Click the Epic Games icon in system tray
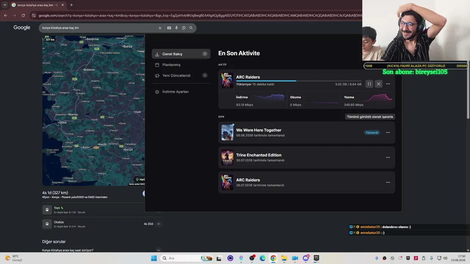470x264 pixels. coord(408,258)
